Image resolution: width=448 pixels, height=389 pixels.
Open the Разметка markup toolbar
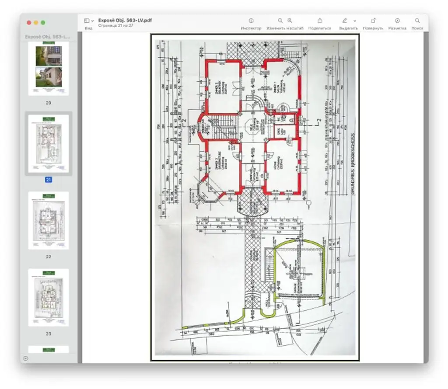click(x=397, y=20)
